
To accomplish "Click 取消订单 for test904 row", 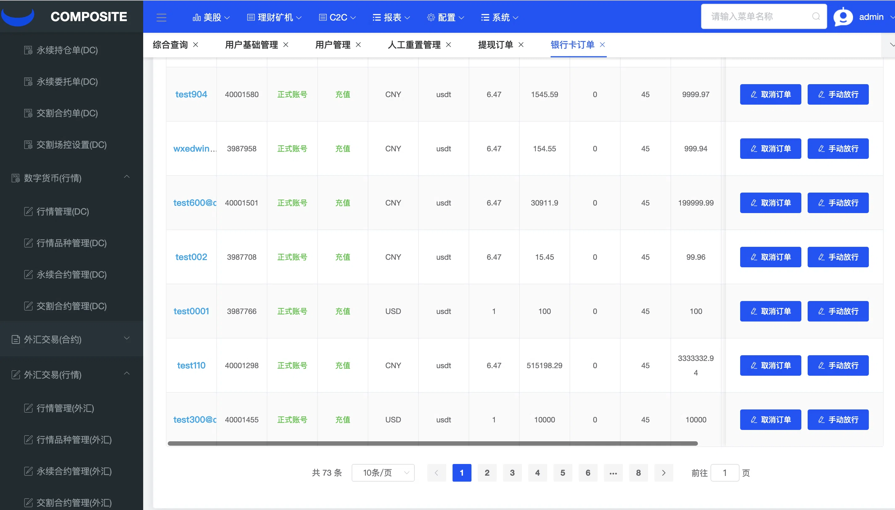I will (x=770, y=94).
